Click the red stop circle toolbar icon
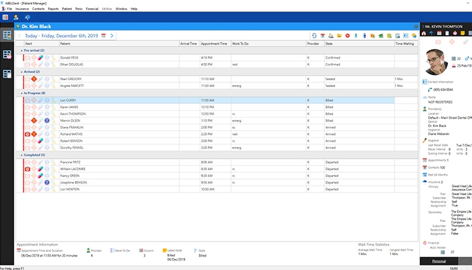472x270 pixels. coord(347,35)
